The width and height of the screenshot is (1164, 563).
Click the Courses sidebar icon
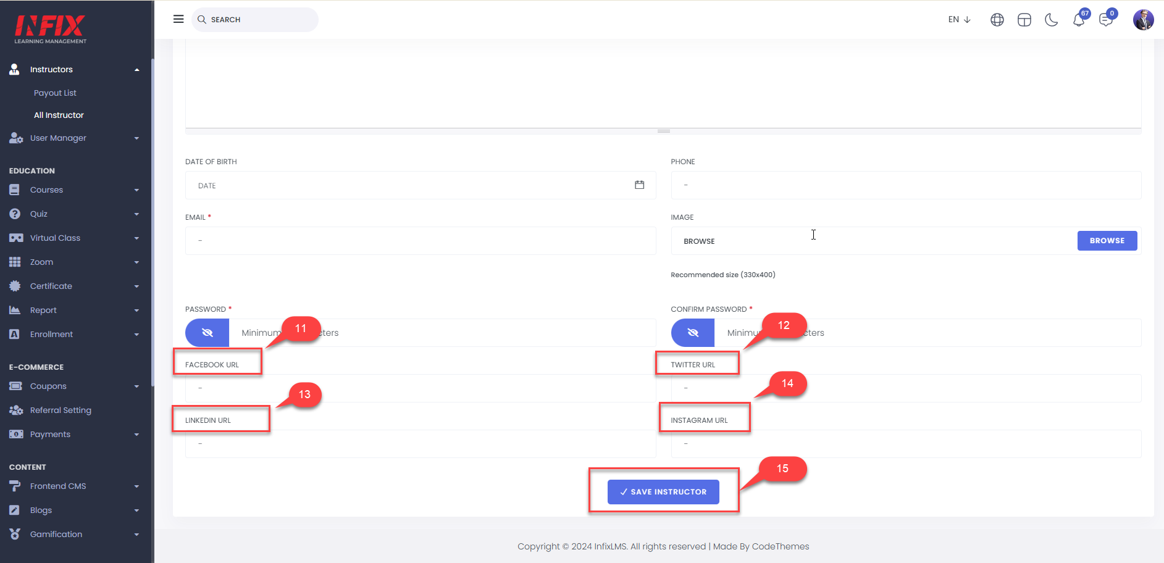click(15, 190)
